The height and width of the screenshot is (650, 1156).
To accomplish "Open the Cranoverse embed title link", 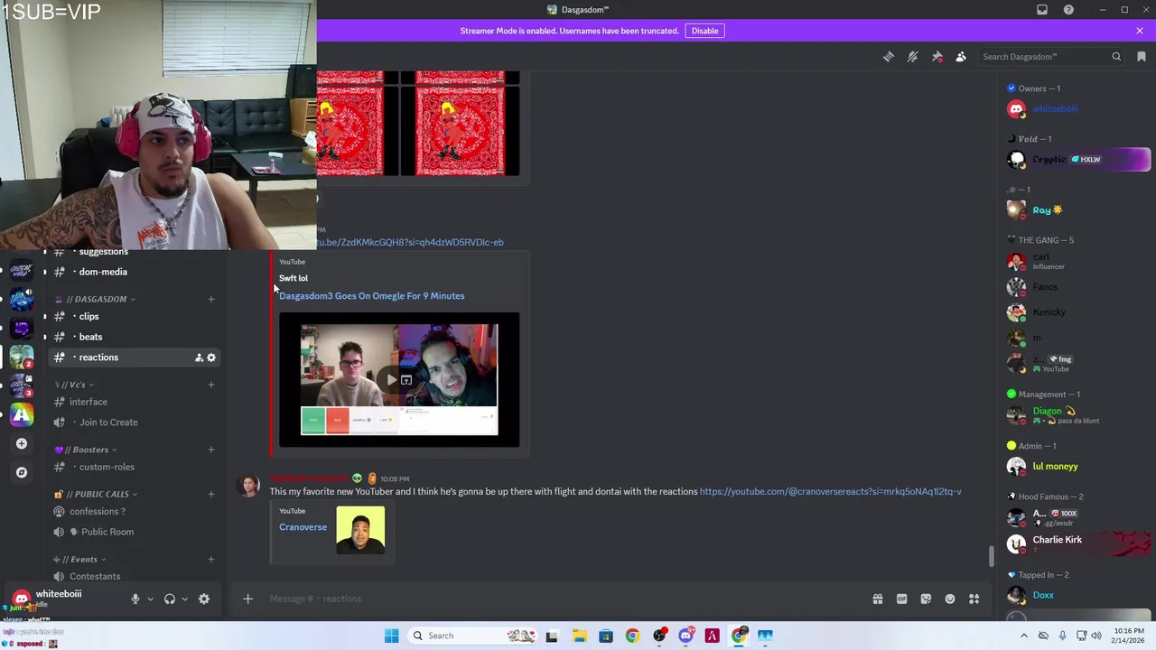I will click(x=303, y=527).
